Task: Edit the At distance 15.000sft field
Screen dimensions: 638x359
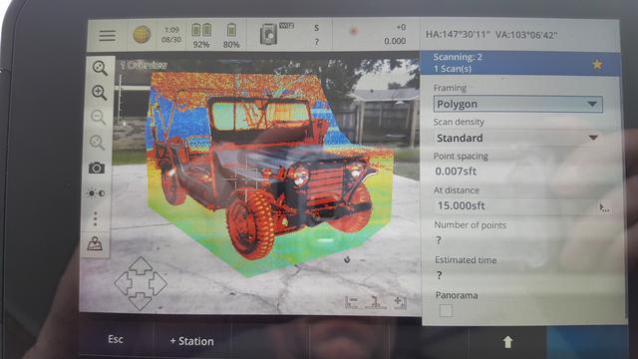Action: [x=515, y=206]
